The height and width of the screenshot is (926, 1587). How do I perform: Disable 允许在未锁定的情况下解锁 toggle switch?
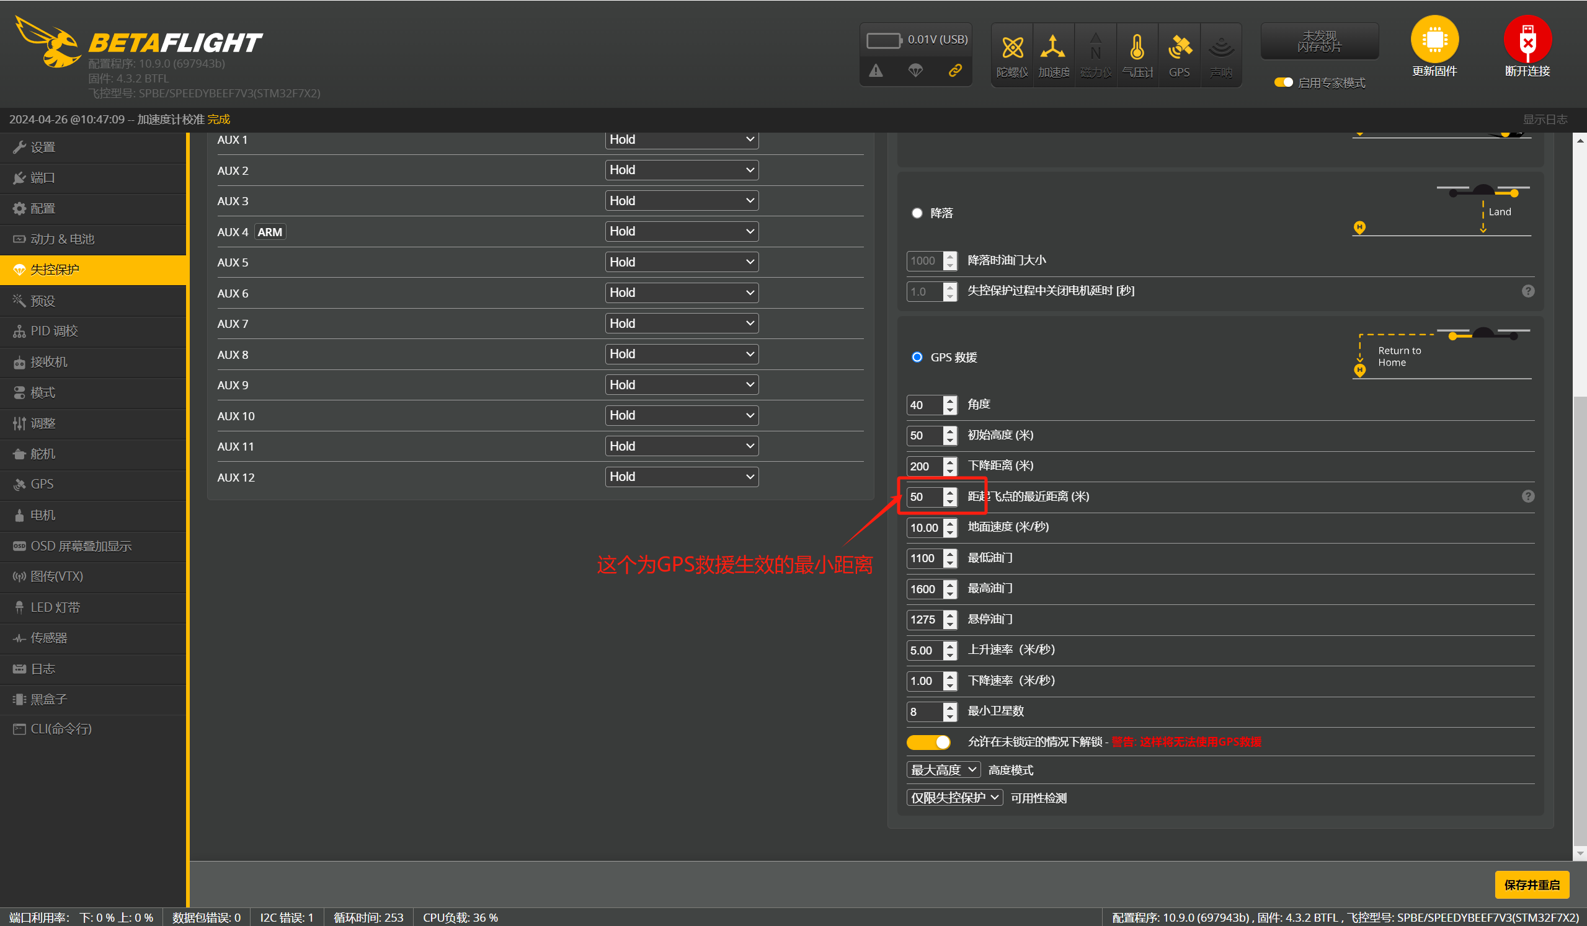928,742
